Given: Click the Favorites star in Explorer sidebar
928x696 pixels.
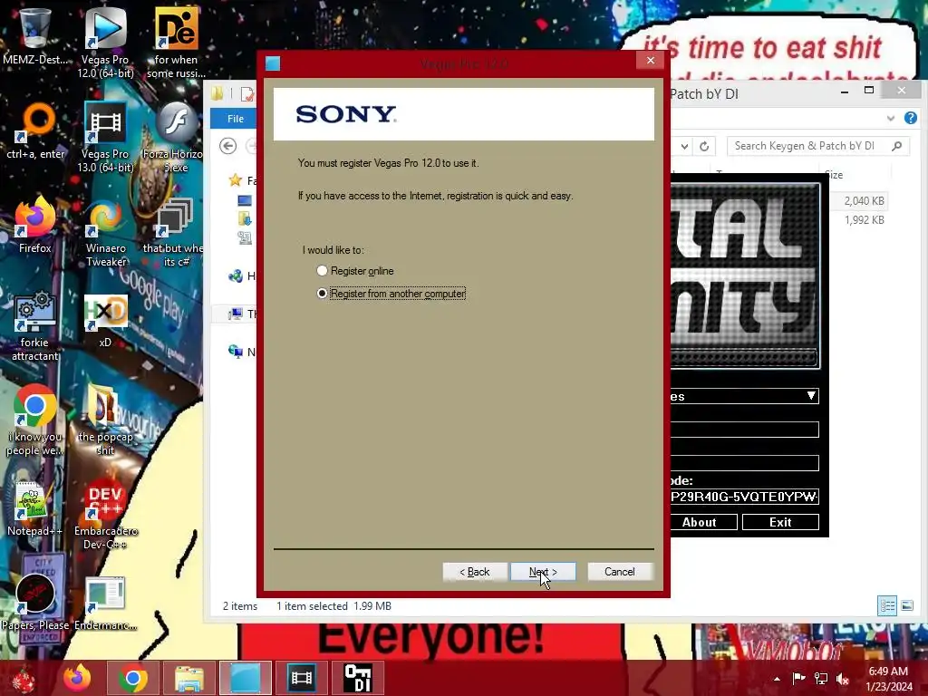Looking at the screenshot, I should coord(236,180).
